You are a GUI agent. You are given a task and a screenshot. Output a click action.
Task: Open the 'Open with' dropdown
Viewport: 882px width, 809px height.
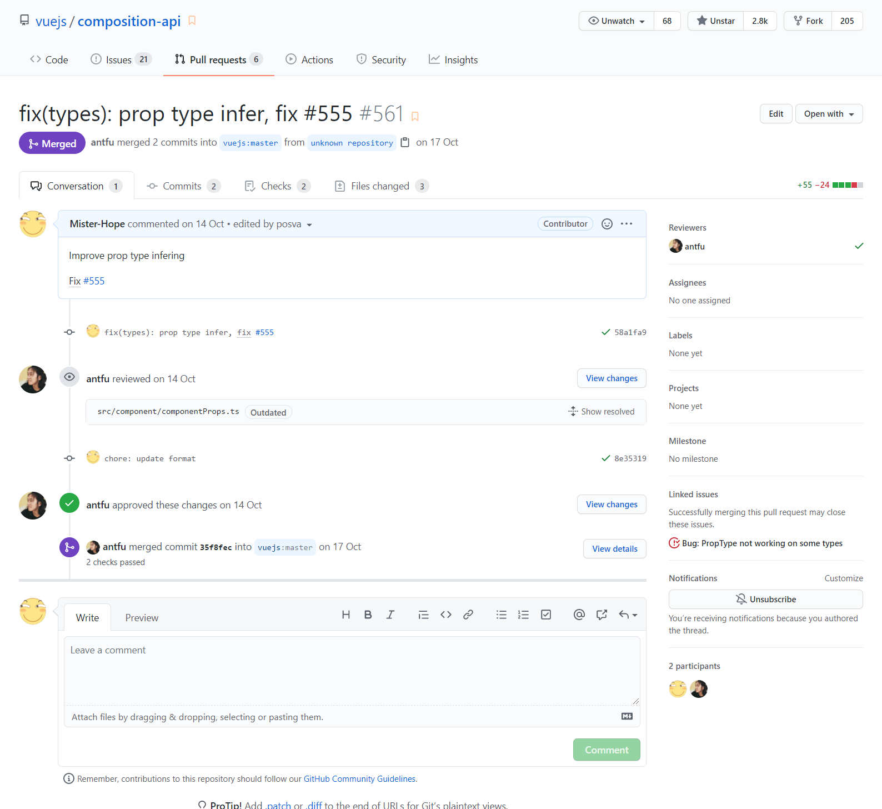(829, 114)
